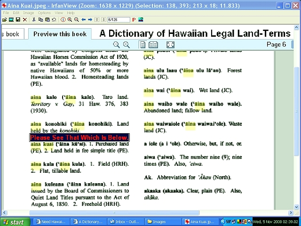Click the Windows start button
The height and width of the screenshot is (226, 301).
15,222
